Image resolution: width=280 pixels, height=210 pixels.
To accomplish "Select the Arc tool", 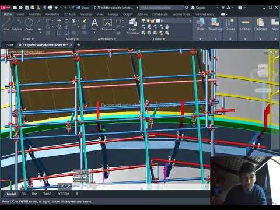I will (x=40, y=24).
